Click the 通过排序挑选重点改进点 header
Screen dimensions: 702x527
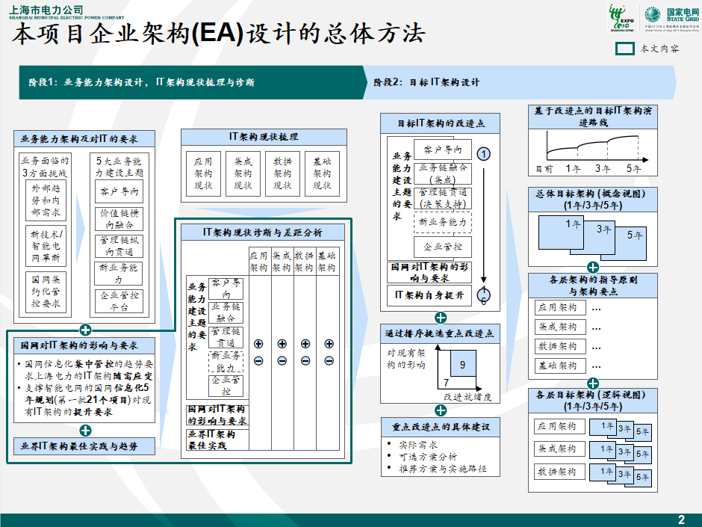coord(440,334)
